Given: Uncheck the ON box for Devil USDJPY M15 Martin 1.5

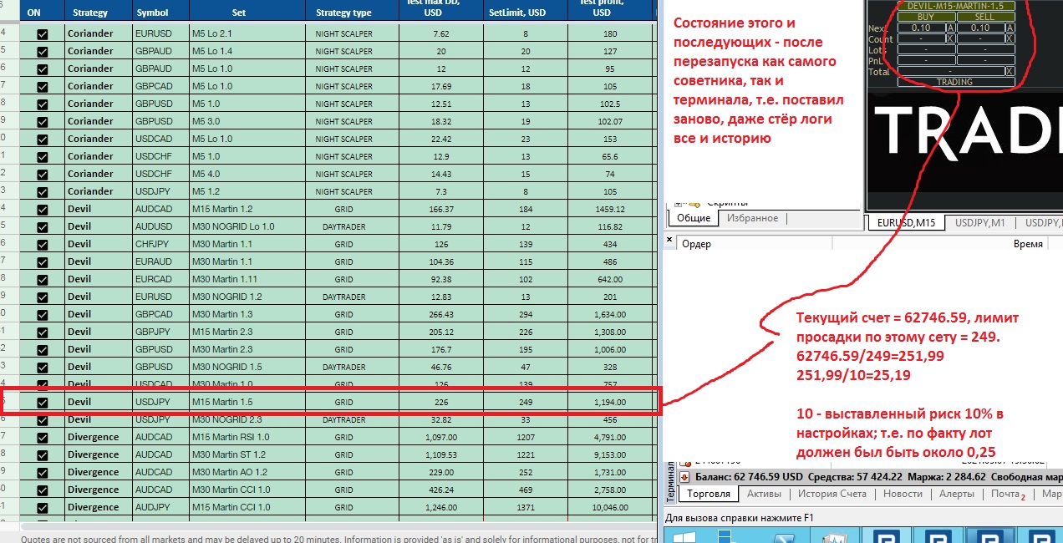Looking at the screenshot, I should (x=43, y=402).
